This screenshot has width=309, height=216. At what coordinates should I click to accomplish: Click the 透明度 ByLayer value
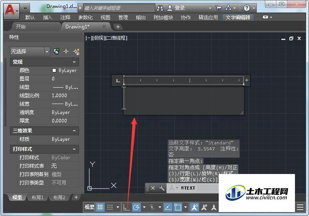click(65, 112)
